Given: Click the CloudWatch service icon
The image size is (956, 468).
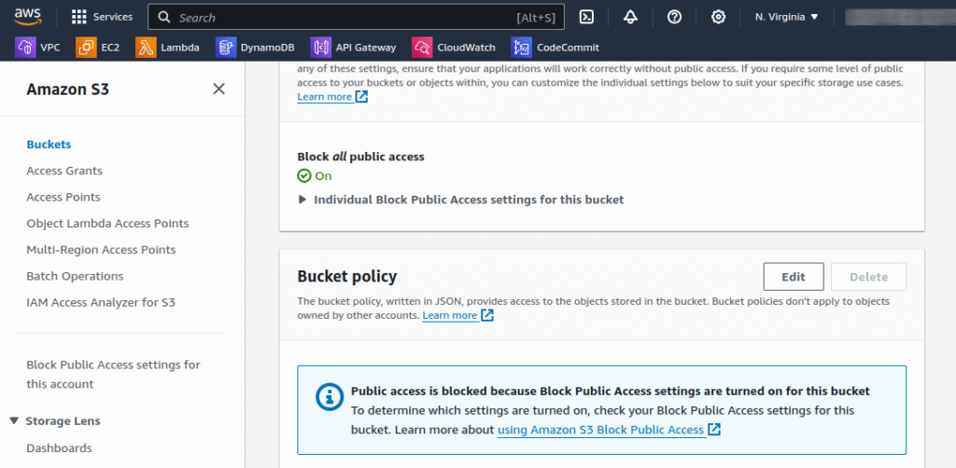Looking at the screenshot, I should 422,48.
